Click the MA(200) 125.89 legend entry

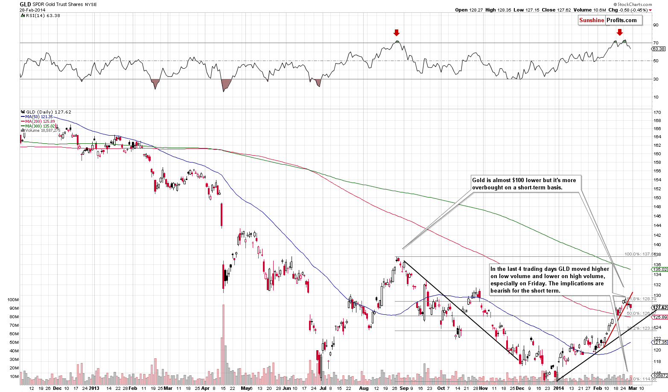pyautogui.click(x=40, y=121)
